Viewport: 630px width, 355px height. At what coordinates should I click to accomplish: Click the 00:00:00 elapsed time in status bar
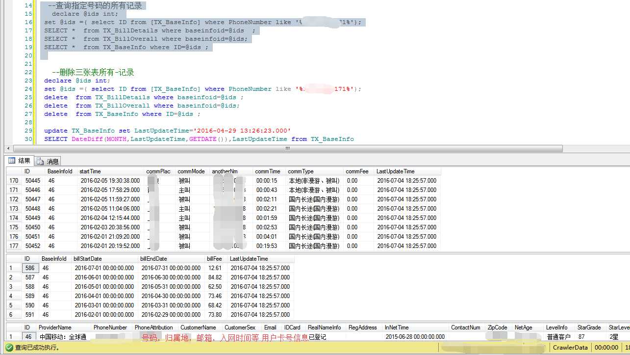click(606, 348)
